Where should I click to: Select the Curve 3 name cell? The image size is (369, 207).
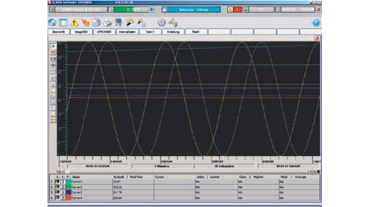pyautogui.click(x=91, y=192)
